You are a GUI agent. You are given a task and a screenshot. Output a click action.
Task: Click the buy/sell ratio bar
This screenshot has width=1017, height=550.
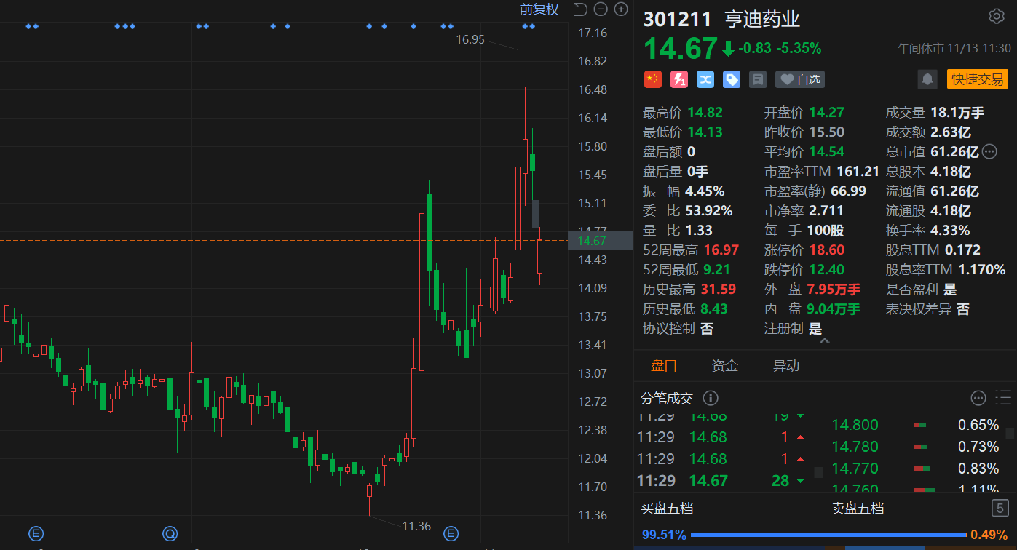click(828, 535)
